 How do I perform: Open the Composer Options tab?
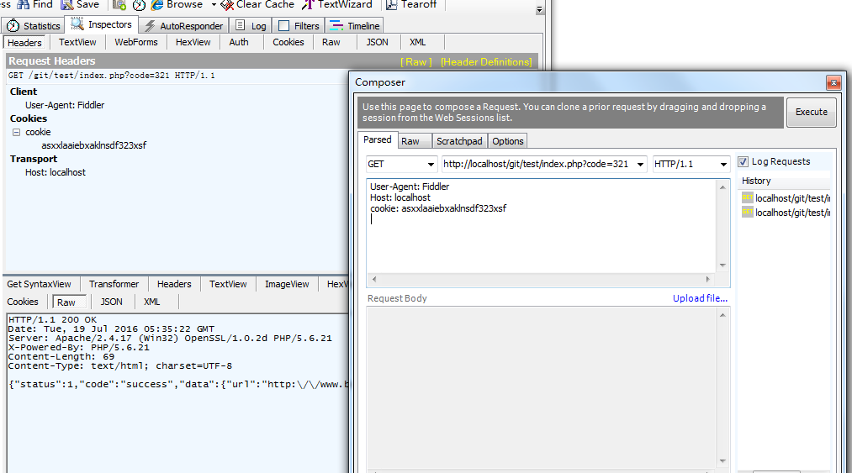point(507,141)
